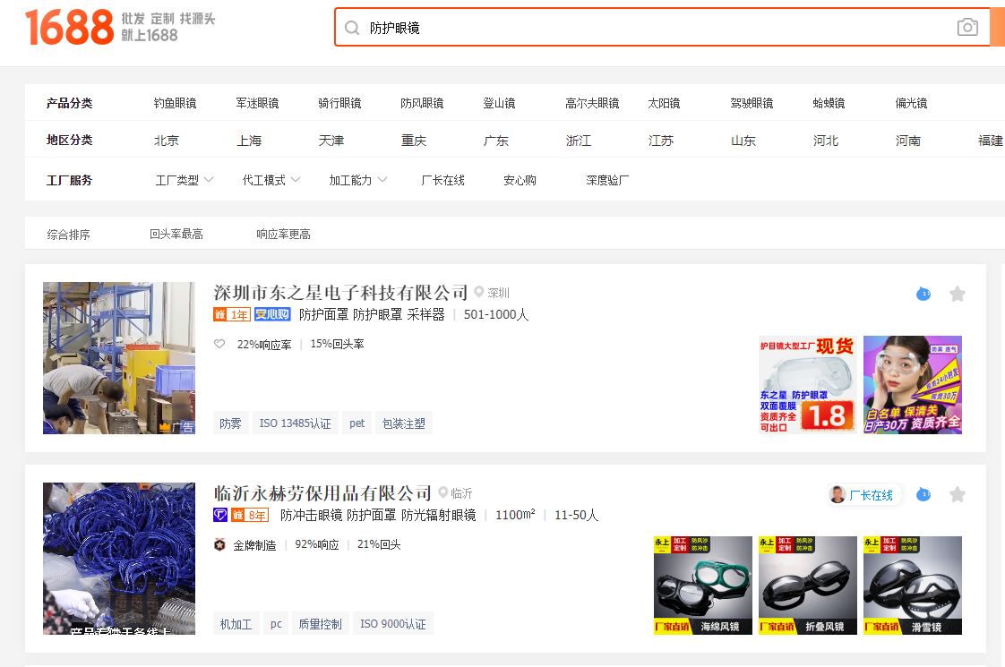Filter by region 北京

[167, 141]
